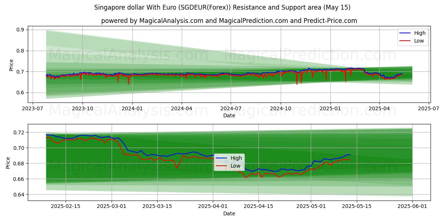Click the 0.68 price tick in bottom chart
The width and height of the screenshot is (445, 222).
pos(19,164)
